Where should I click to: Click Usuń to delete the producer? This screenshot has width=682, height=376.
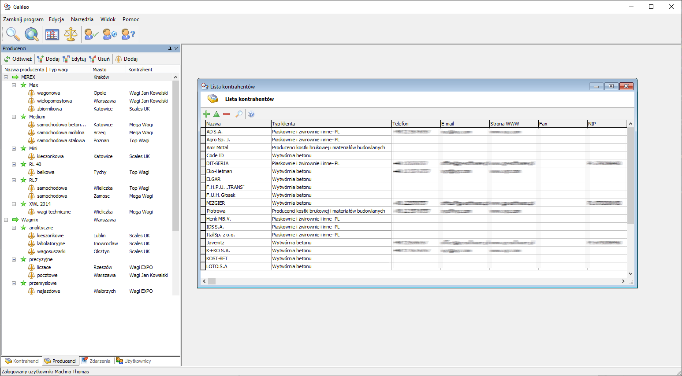(100, 59)
